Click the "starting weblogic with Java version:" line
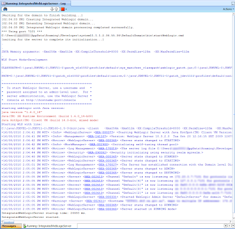235x229 pixels. (33, 108)
